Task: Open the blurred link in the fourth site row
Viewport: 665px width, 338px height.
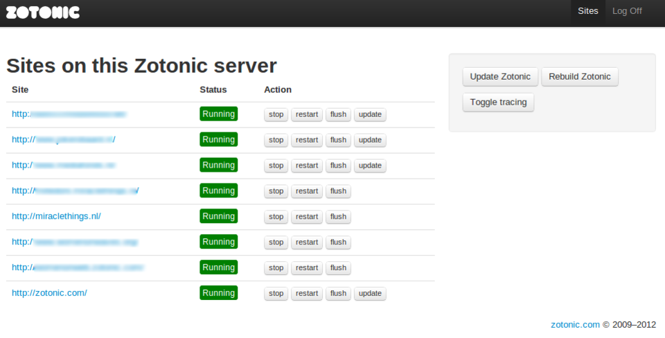Action: click(x=76, y=191)
